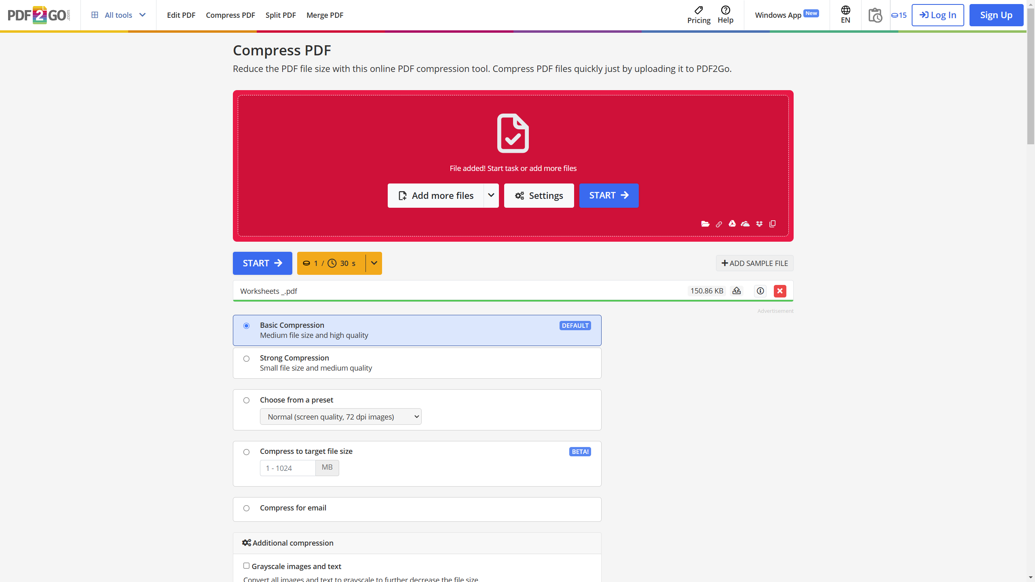This screenshot has height=582, width=1035.
Task: Enter value in target file size input field
Action: 288,468
